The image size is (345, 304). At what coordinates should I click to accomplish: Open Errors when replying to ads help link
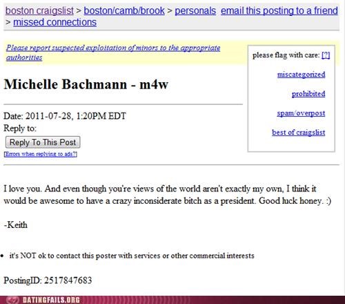point(41,154)
